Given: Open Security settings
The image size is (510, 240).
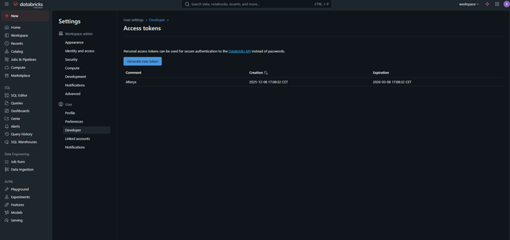Looking at the screenshot, I should (71, 59).
